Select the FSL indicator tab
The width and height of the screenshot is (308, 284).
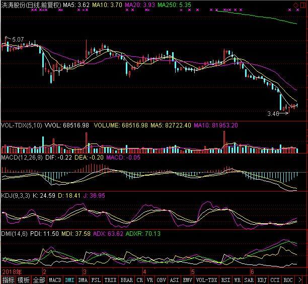click(96, 280)
